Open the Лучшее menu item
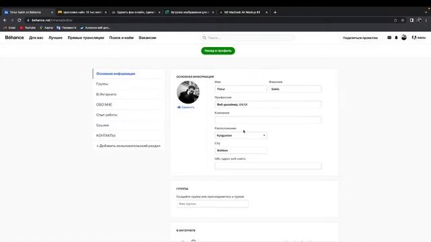The width and height of the screenshot is (431, 242). (55, 38)
